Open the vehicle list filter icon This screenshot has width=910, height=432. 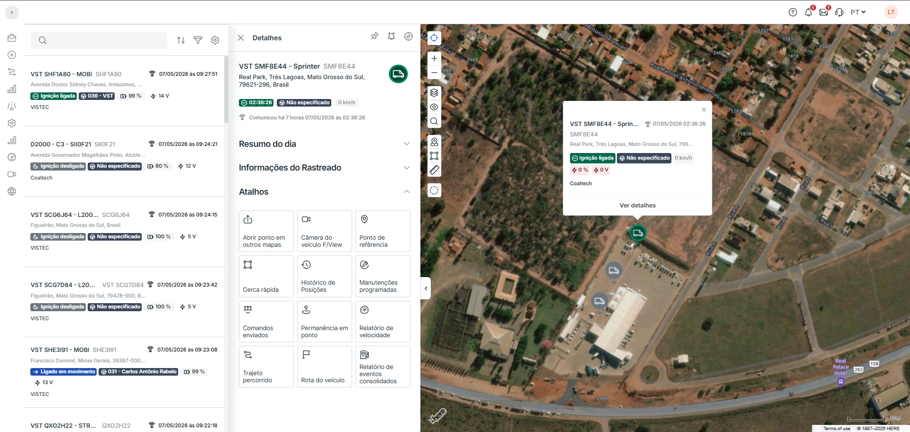click(x=198, y=40)
